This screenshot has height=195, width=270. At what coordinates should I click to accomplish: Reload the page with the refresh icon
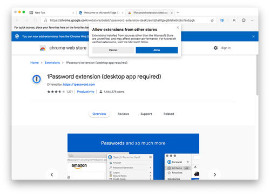36,20
